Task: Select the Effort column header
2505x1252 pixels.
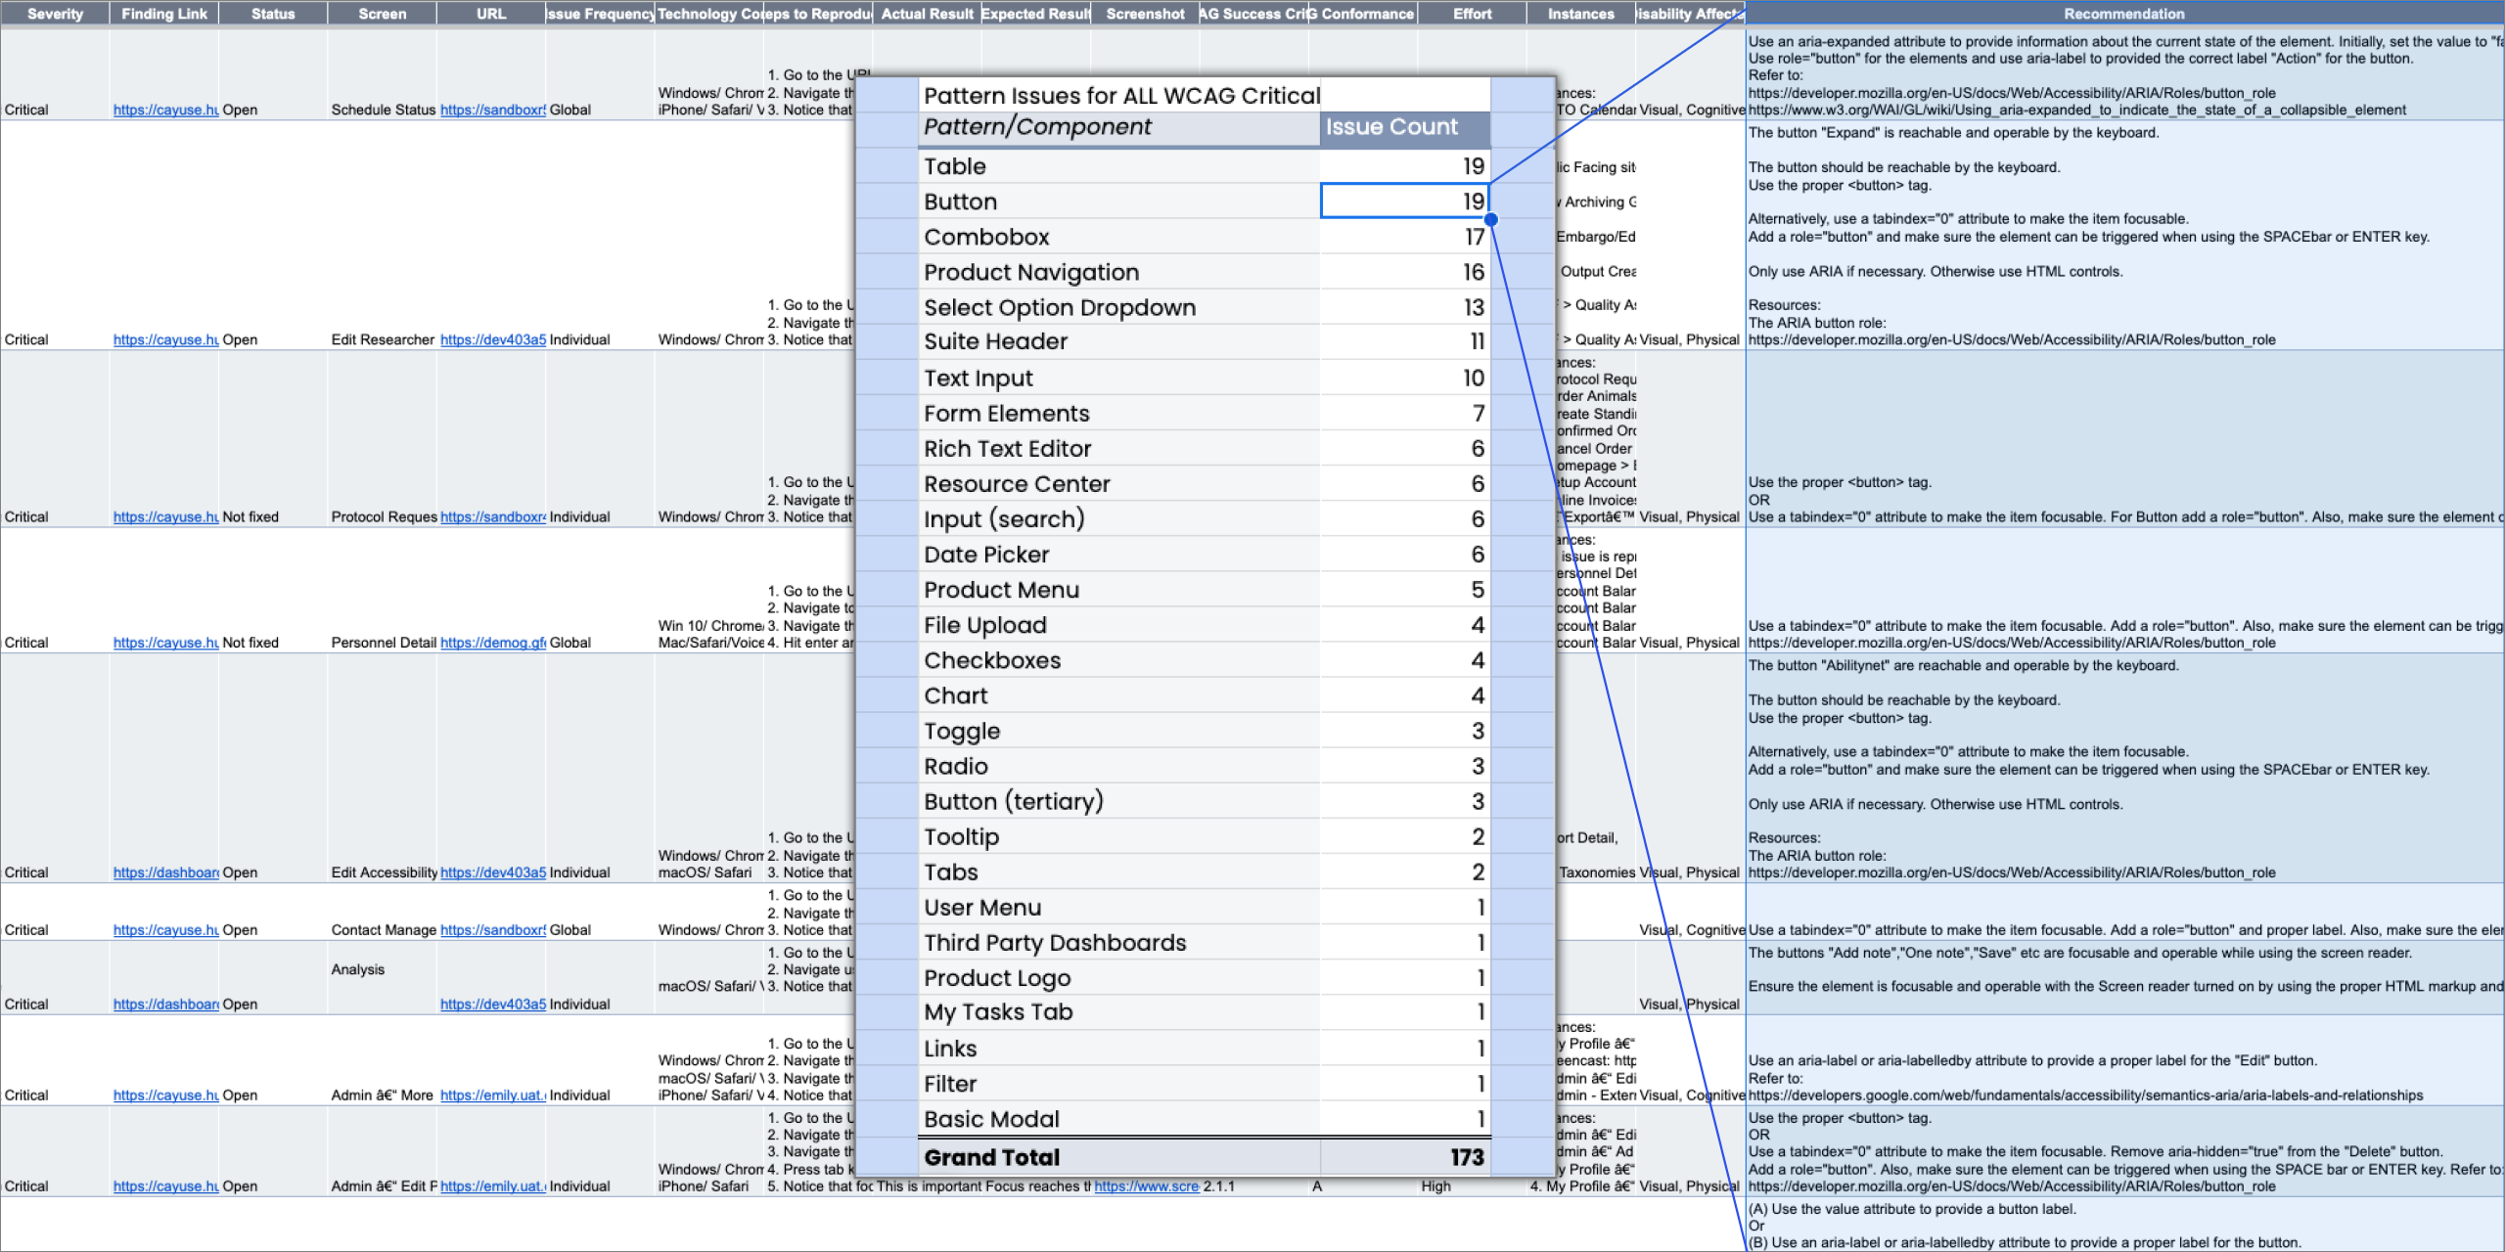Action: (1472, 14)
